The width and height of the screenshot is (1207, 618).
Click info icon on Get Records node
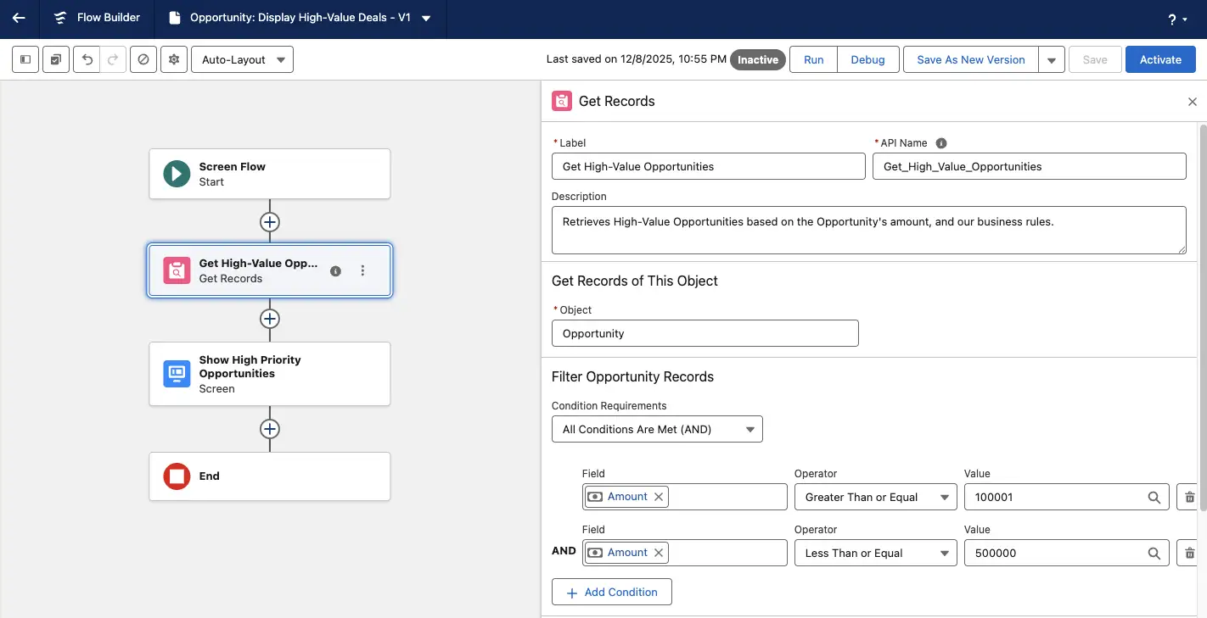[335, 270]
